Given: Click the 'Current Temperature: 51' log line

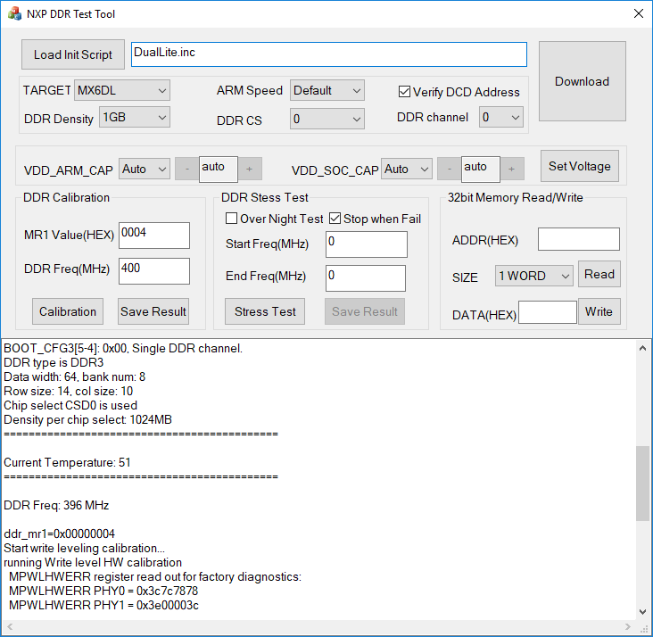Looking at the screenshot, I should pyautogui.click(x=67, y=462).
